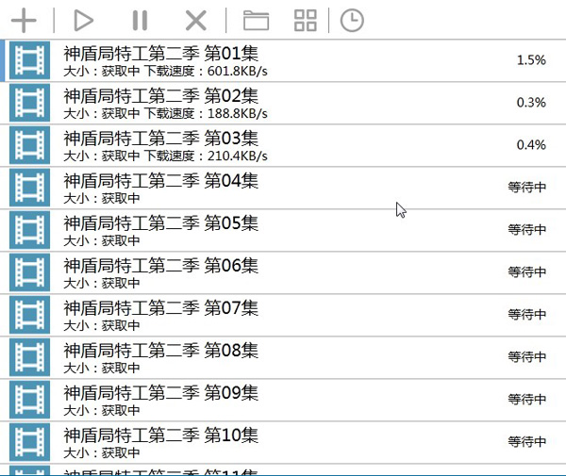Click the 188.8KB/s download speed line
566x476 pixels.
(x=165, y=114)
